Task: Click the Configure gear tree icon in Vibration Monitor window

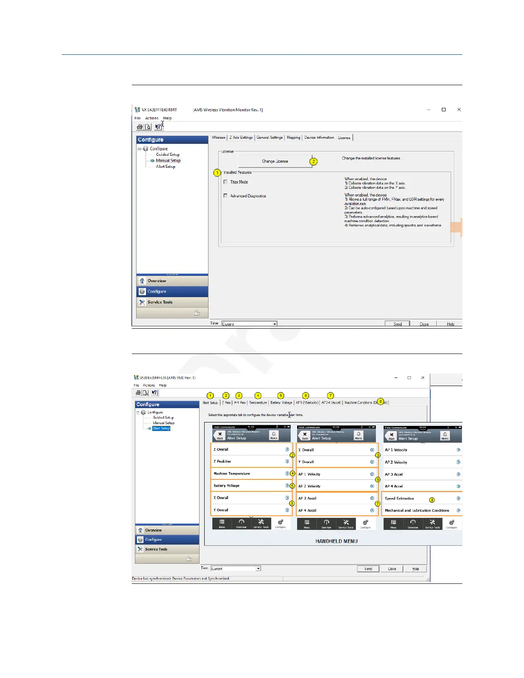Action: [x=146, y=149]
